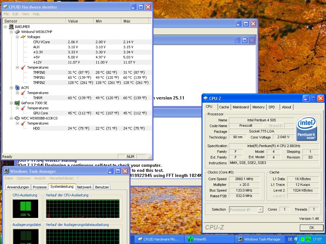
Task: Click the green CPU usage tray icon
Action: 302,239
